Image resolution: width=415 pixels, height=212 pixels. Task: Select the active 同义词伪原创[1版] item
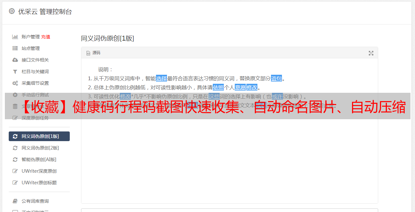click(x=39, y=136)
